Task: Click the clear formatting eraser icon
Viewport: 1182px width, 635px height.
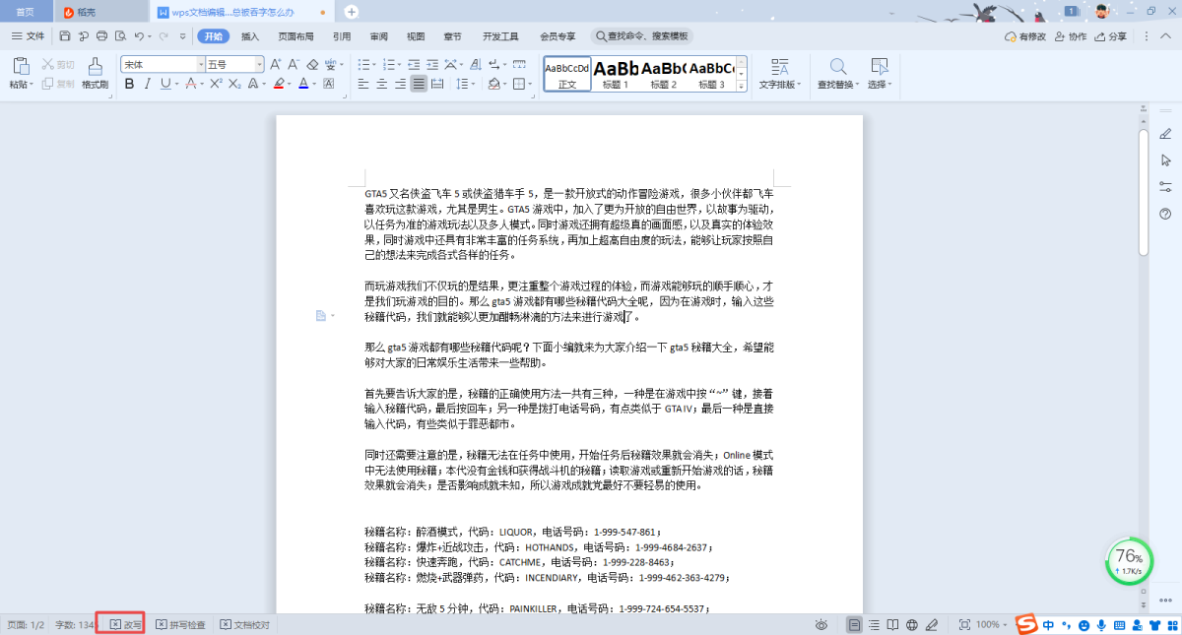Action: tap(312, 65)
